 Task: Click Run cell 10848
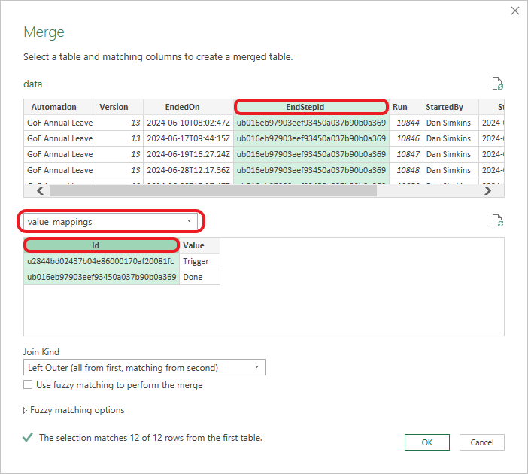pyautogui.click(x=406, y=170)
